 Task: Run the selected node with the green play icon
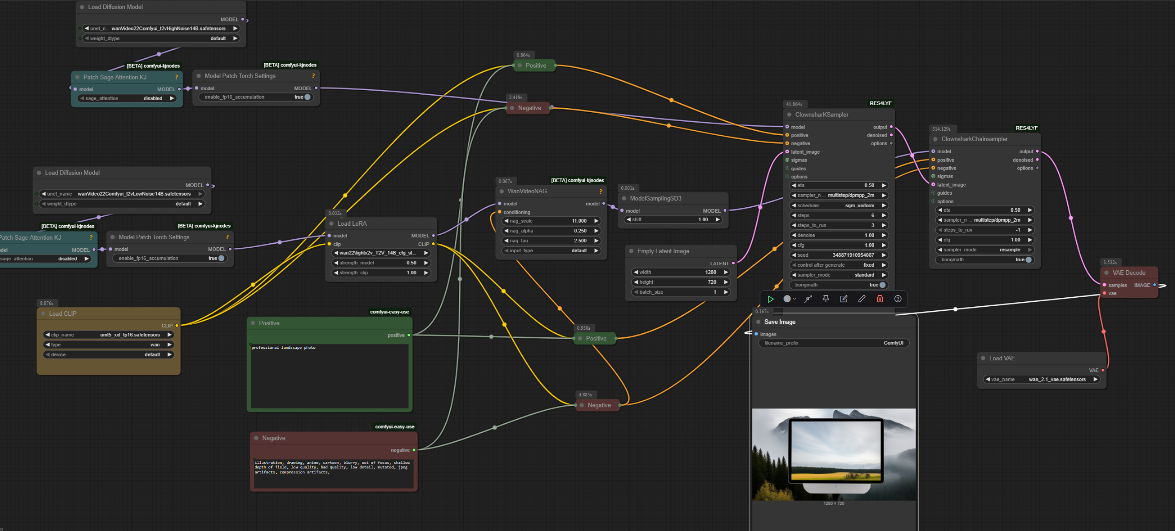click(770, 299)
